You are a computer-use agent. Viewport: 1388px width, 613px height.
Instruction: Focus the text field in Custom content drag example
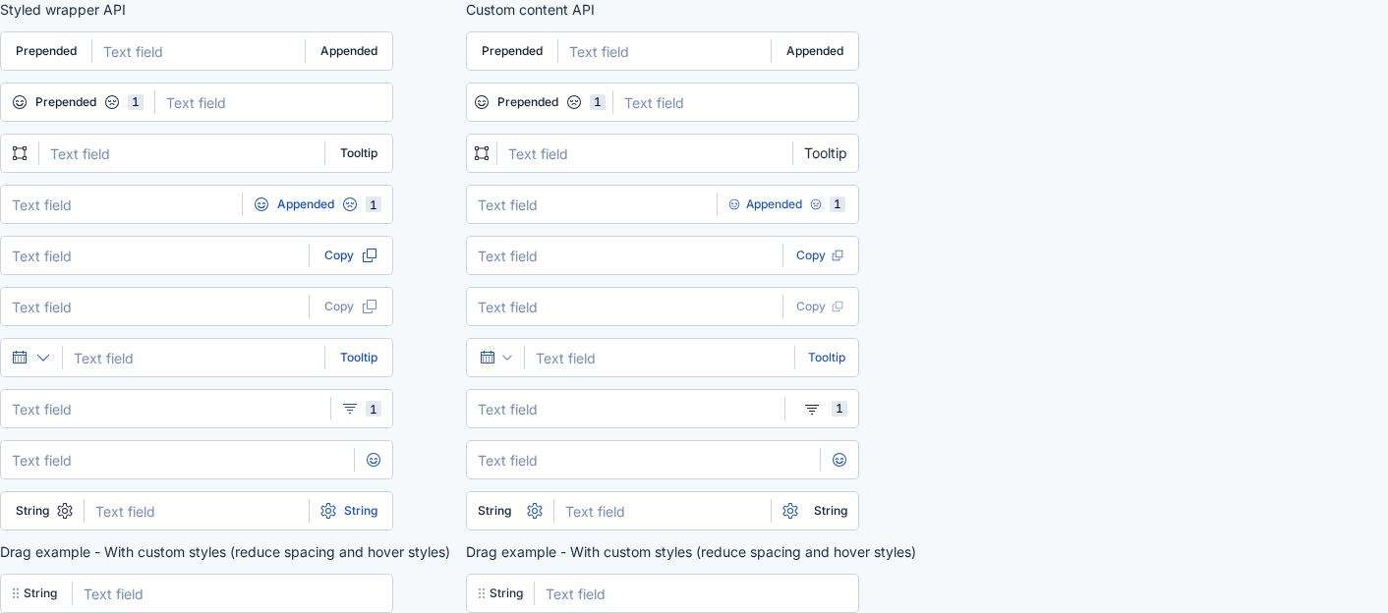click(x=696, y=593)
